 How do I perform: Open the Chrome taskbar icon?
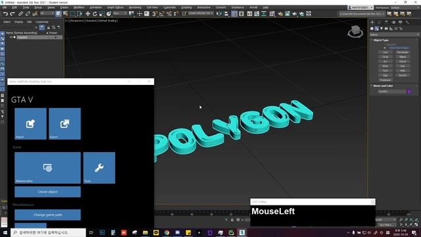tap(166, 232)
